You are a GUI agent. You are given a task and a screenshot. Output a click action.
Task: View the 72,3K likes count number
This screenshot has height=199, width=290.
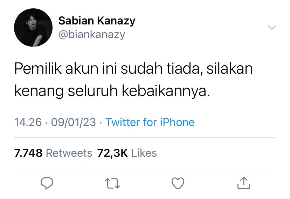tap(112, 153)
